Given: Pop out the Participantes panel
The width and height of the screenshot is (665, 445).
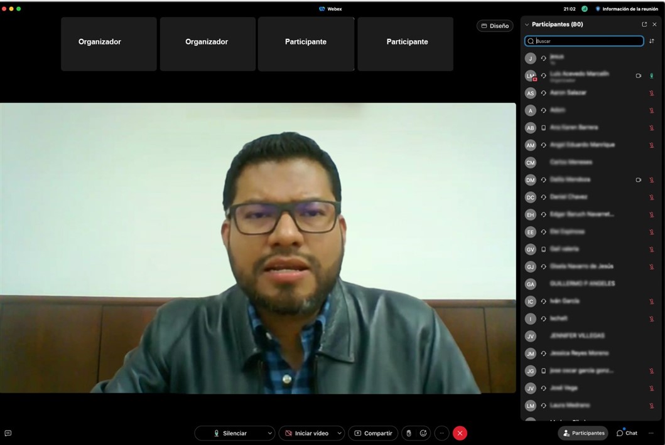Looking at the screenshot, I should (644, 24).
